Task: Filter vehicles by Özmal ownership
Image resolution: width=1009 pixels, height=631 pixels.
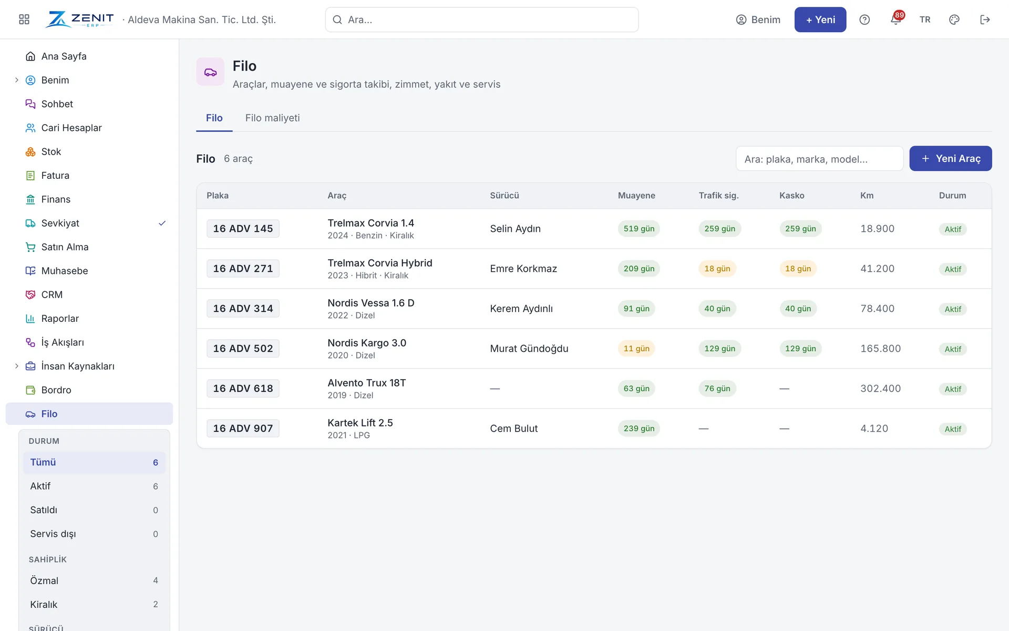Action: tap(94, 581)
